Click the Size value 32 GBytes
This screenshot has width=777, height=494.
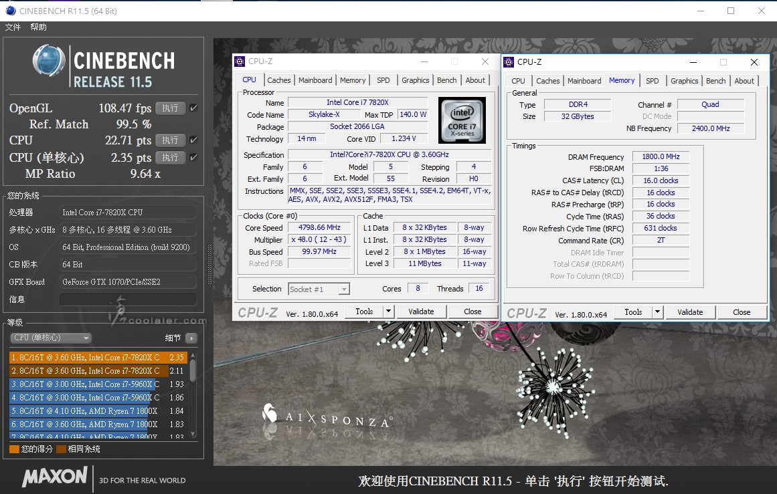tap(578, 116)
